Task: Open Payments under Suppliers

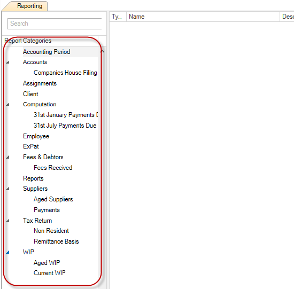Action: 47,210
